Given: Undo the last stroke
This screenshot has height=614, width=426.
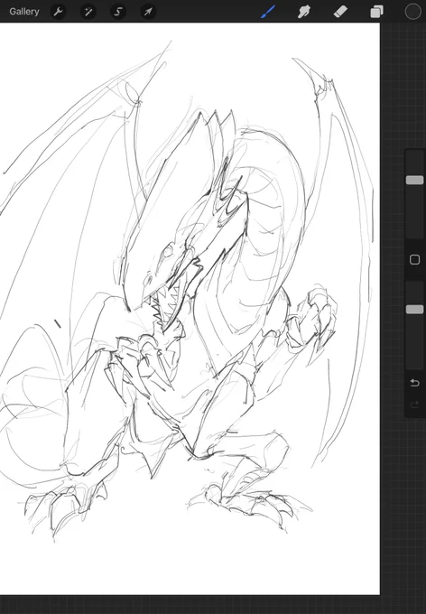Looking at the screenshot, I should tap(414, 383).
